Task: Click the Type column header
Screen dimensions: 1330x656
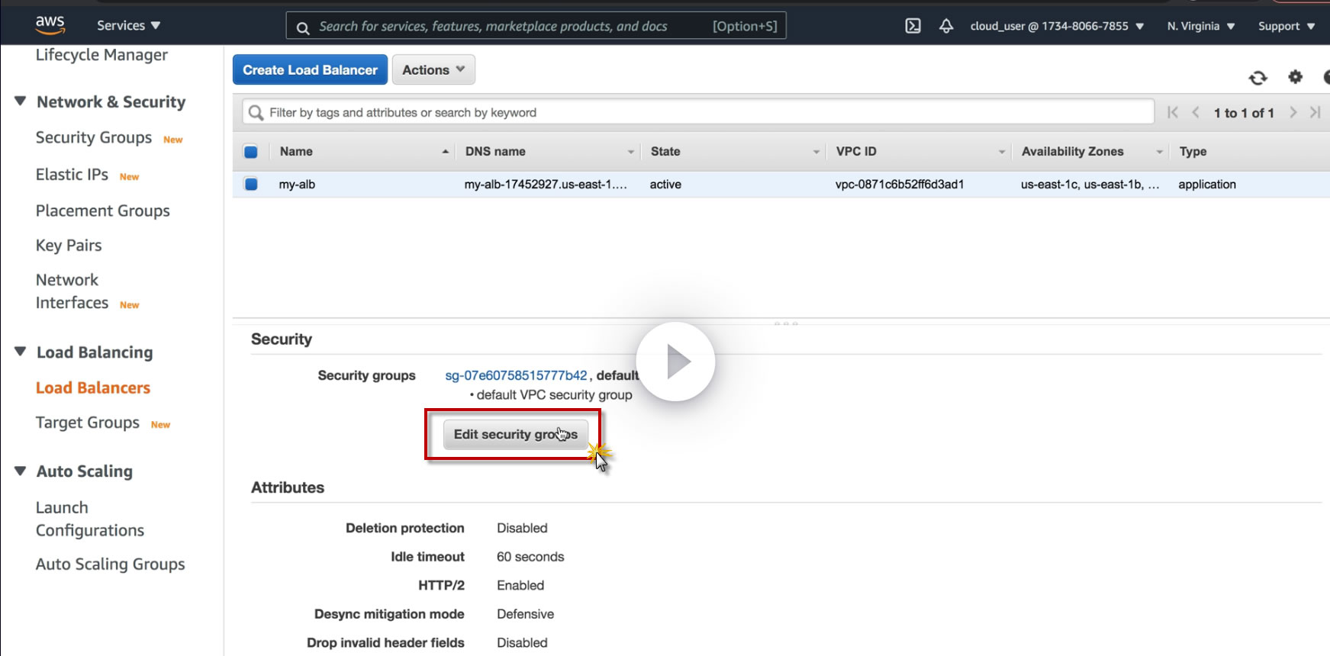Action: [1193, 152]
